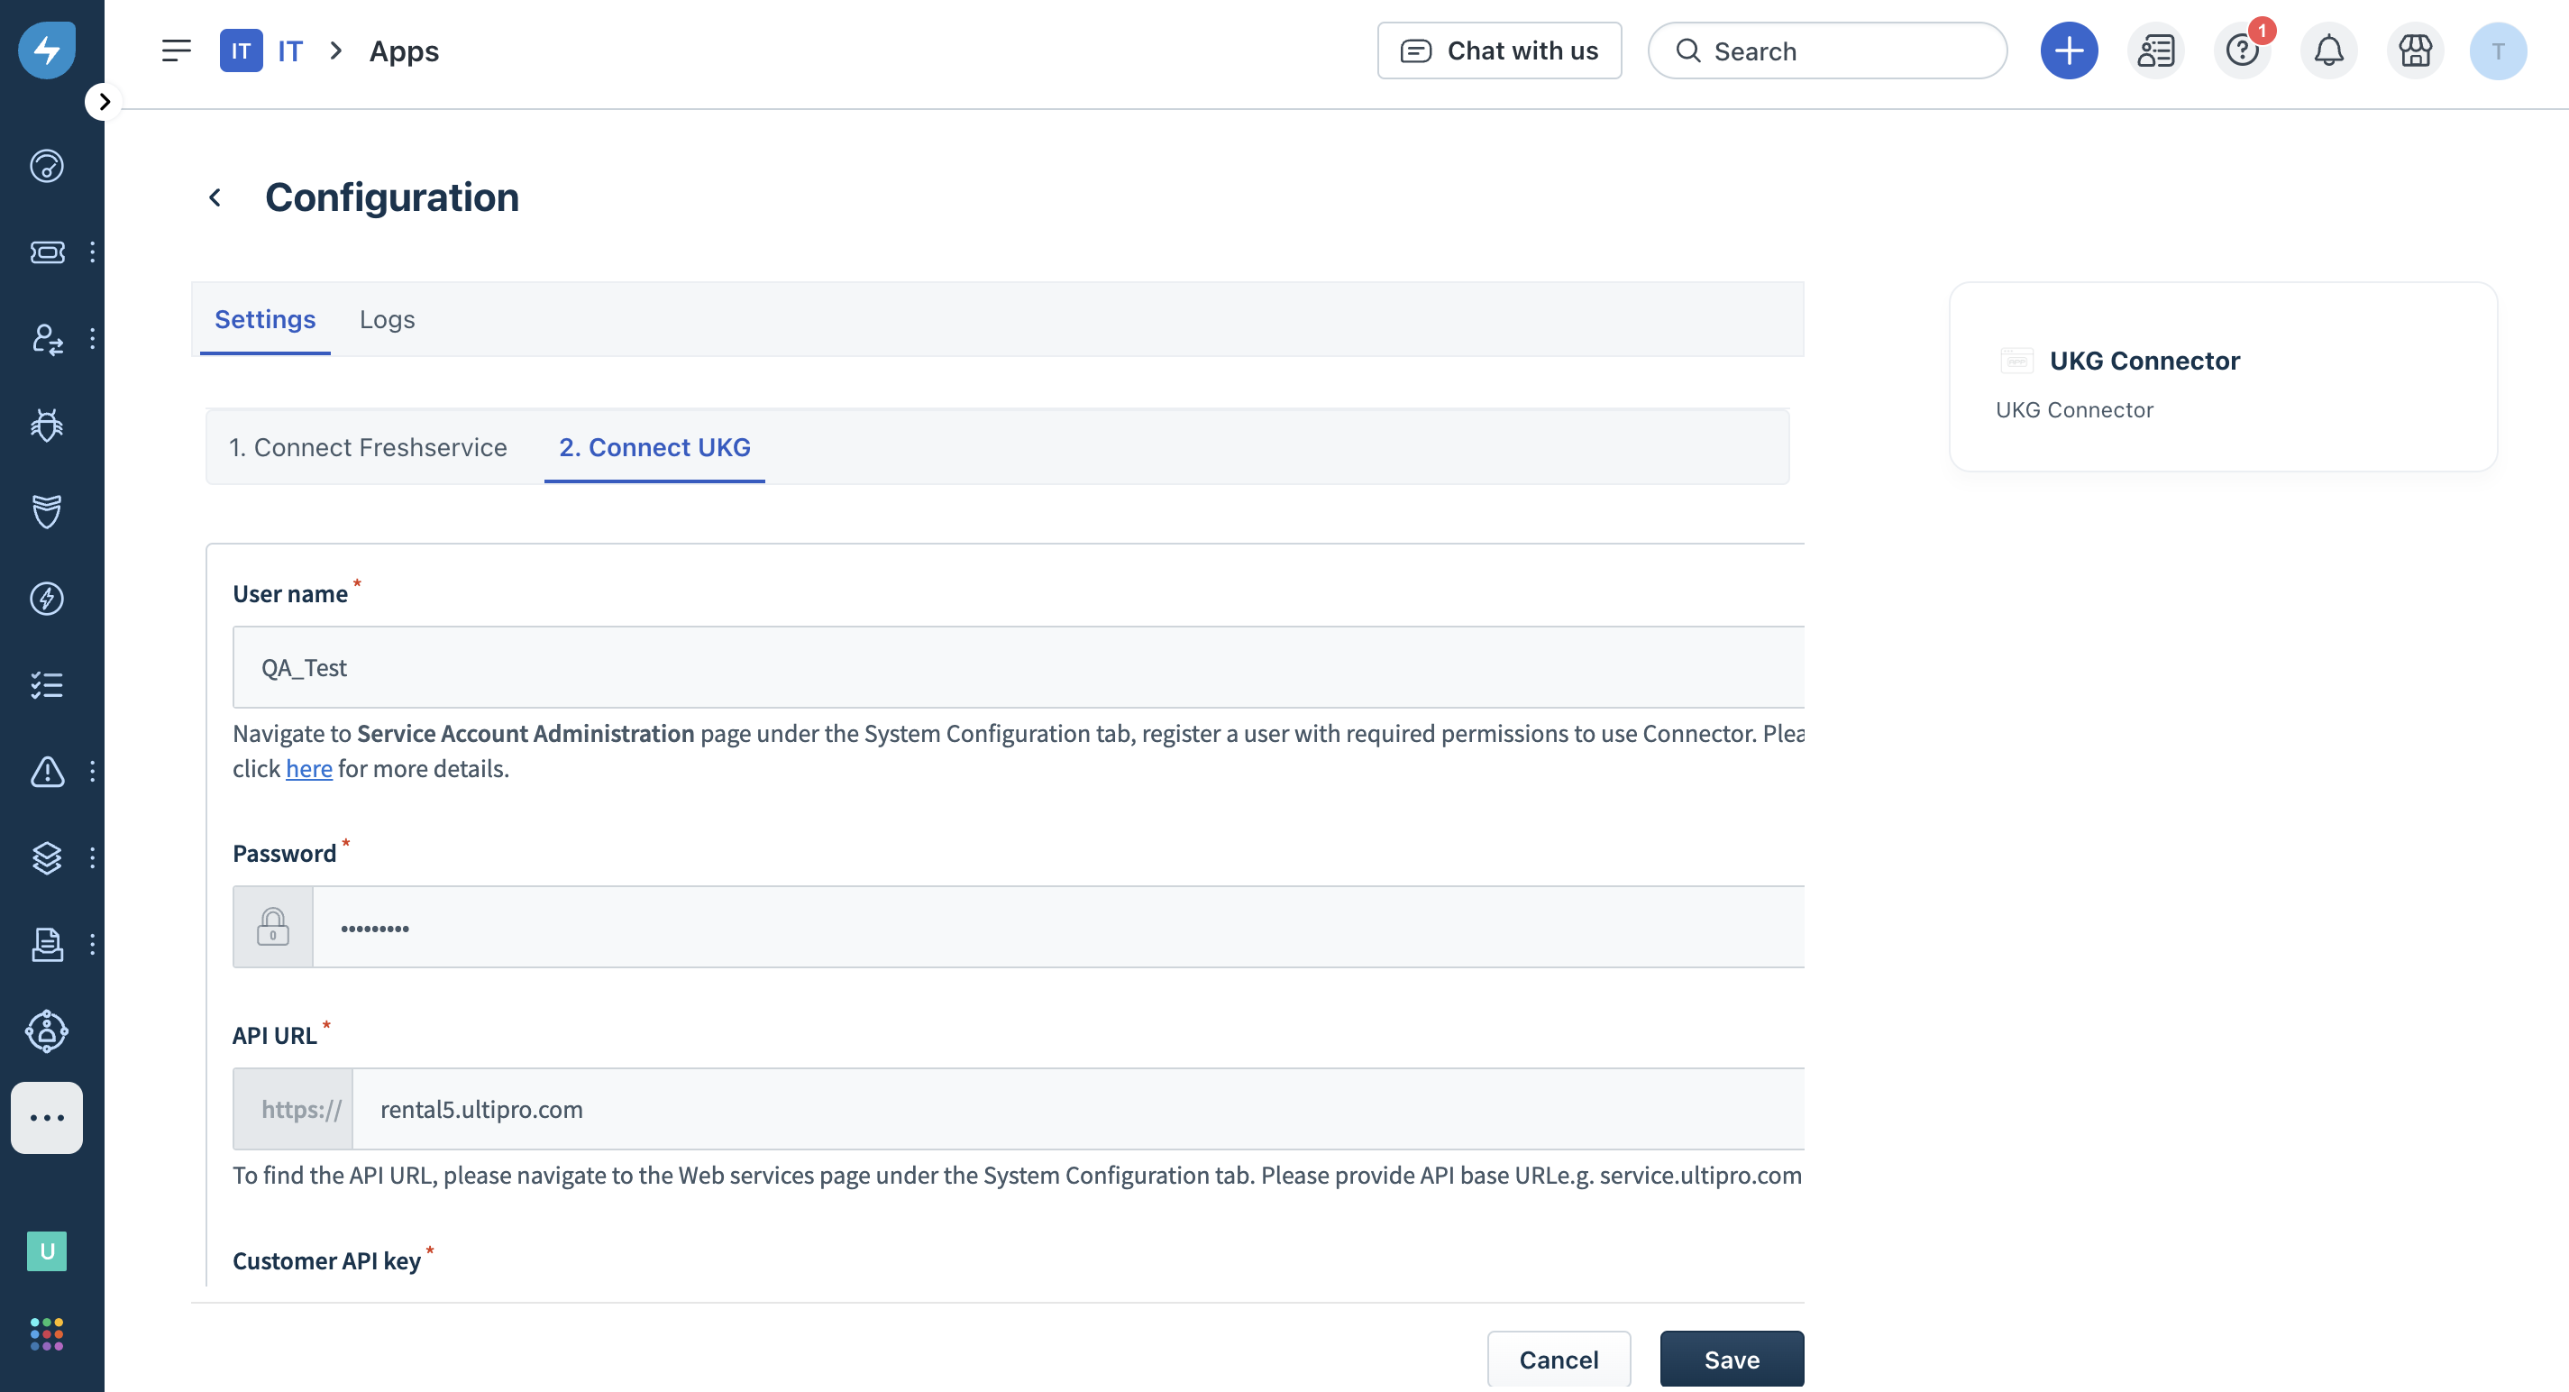Open the three-dot menu beside tickets icon
The height and width of the screenshot is (1392, 2569).
tap(93, 252)
